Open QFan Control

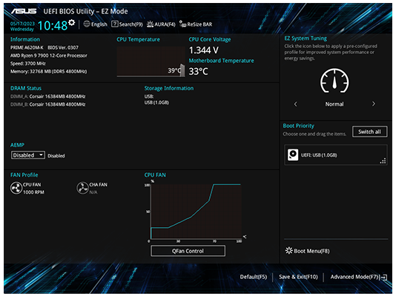click(188, 251)
